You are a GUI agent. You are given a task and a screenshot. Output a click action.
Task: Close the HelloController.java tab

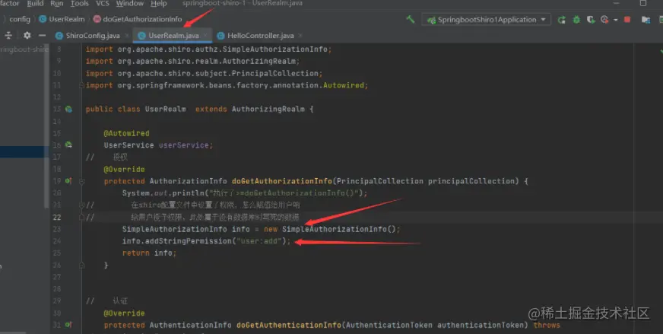(300, 36)
